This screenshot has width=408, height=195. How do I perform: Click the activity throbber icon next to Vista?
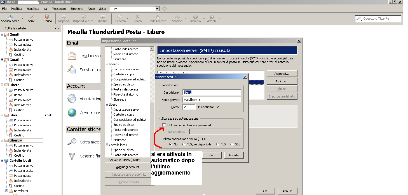tap(165, 9)
